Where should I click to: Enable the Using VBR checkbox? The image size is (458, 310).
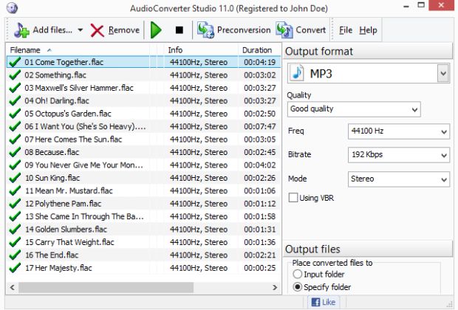[293, 198]
